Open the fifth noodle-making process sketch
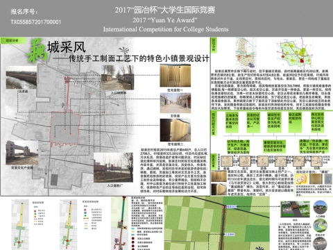The width and height of the screenshot is (333, 250). tap(298, 161)
